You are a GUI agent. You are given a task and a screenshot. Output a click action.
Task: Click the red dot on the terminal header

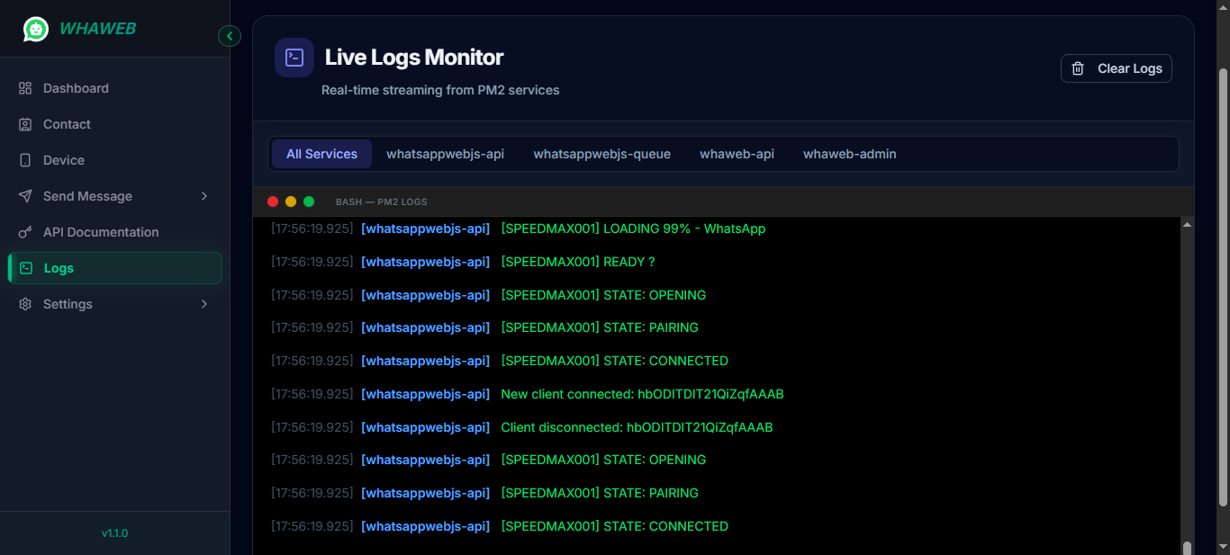pos(273,201)
